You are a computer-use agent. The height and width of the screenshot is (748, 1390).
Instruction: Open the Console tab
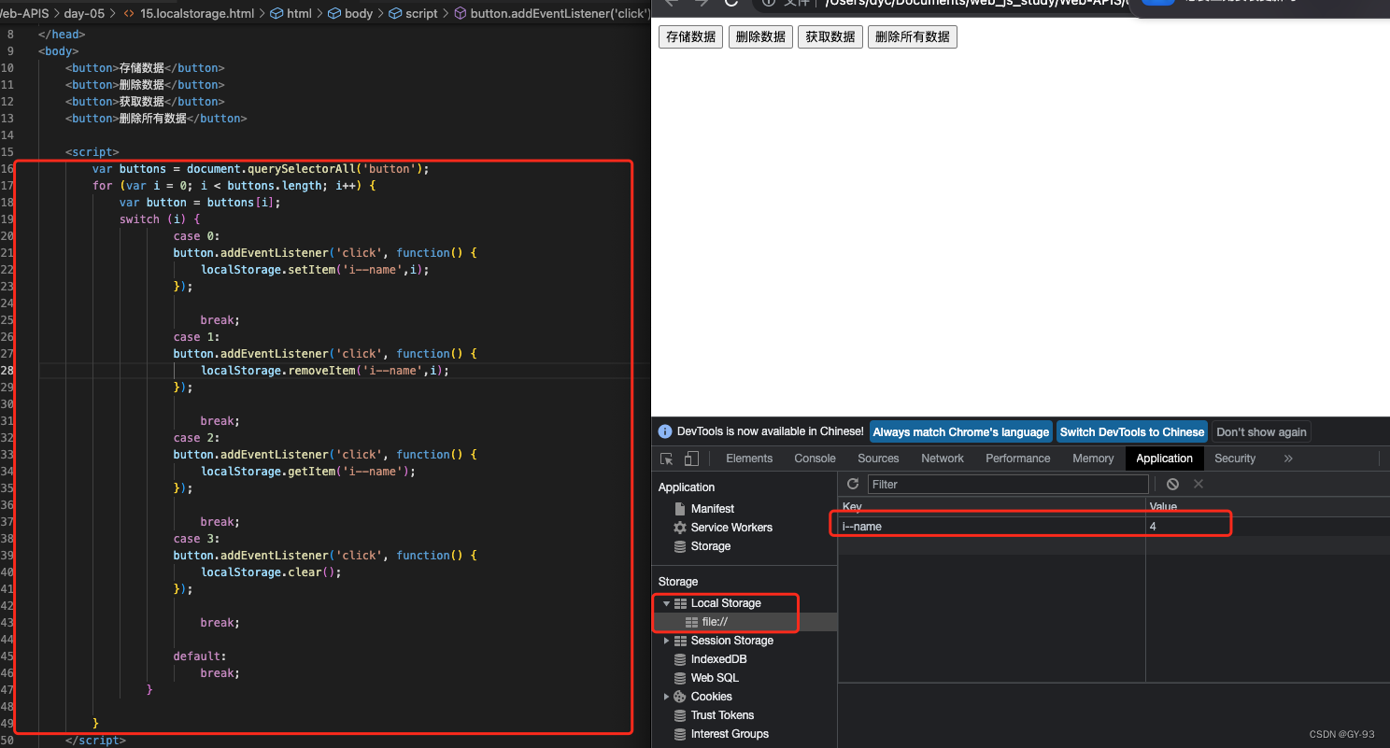click(815, 459)
